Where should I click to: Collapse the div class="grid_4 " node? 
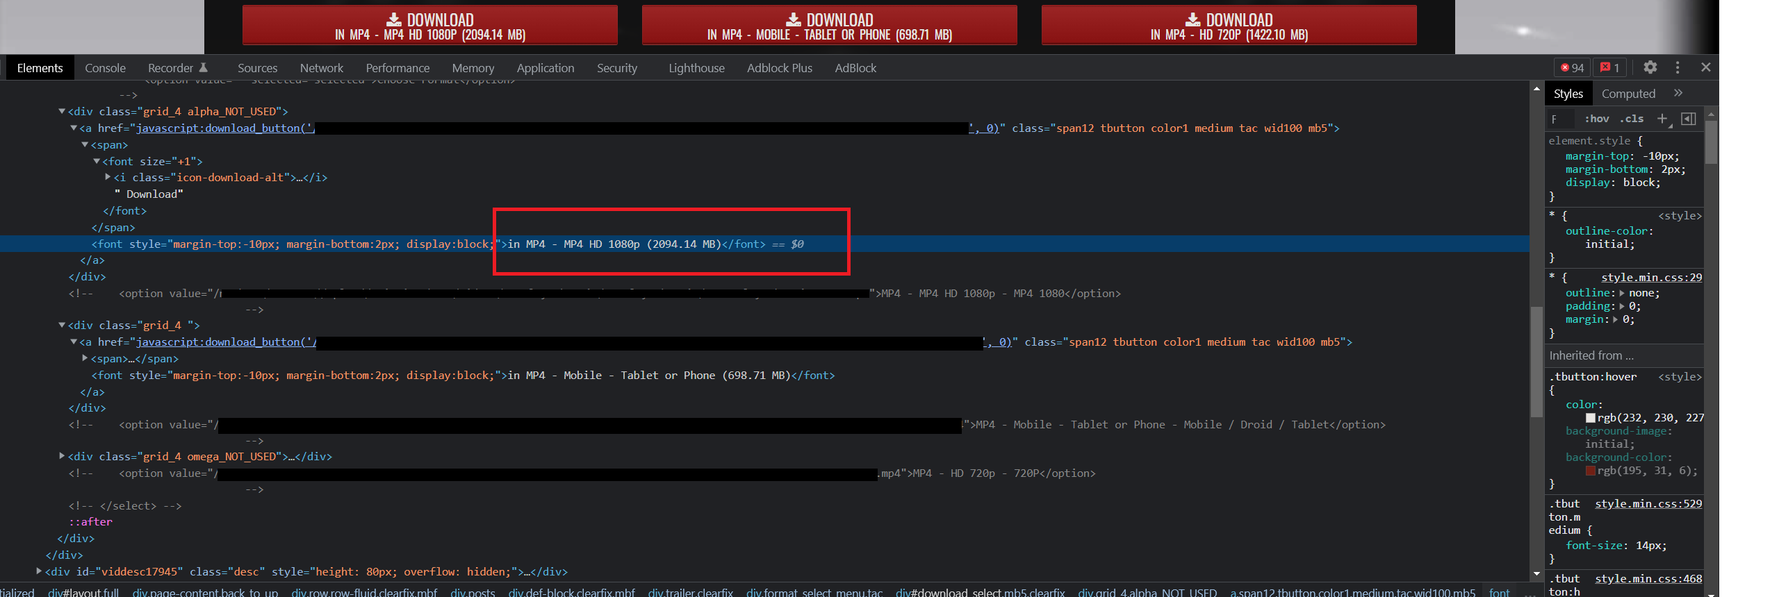(x=62, y=325)
